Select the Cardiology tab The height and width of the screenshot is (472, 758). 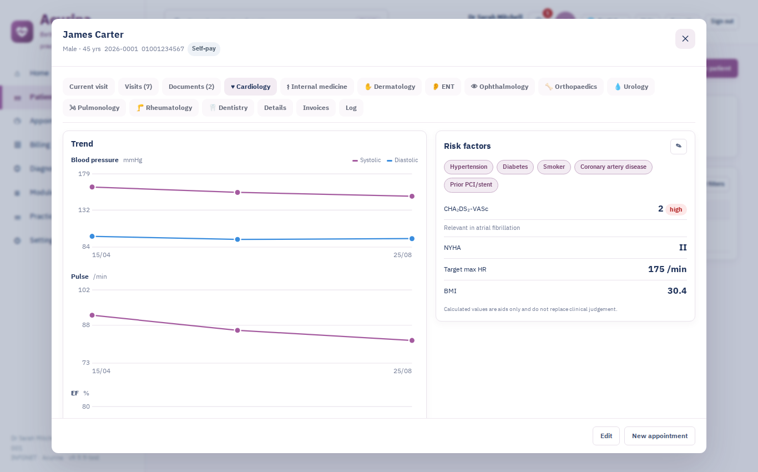point(250,87)
